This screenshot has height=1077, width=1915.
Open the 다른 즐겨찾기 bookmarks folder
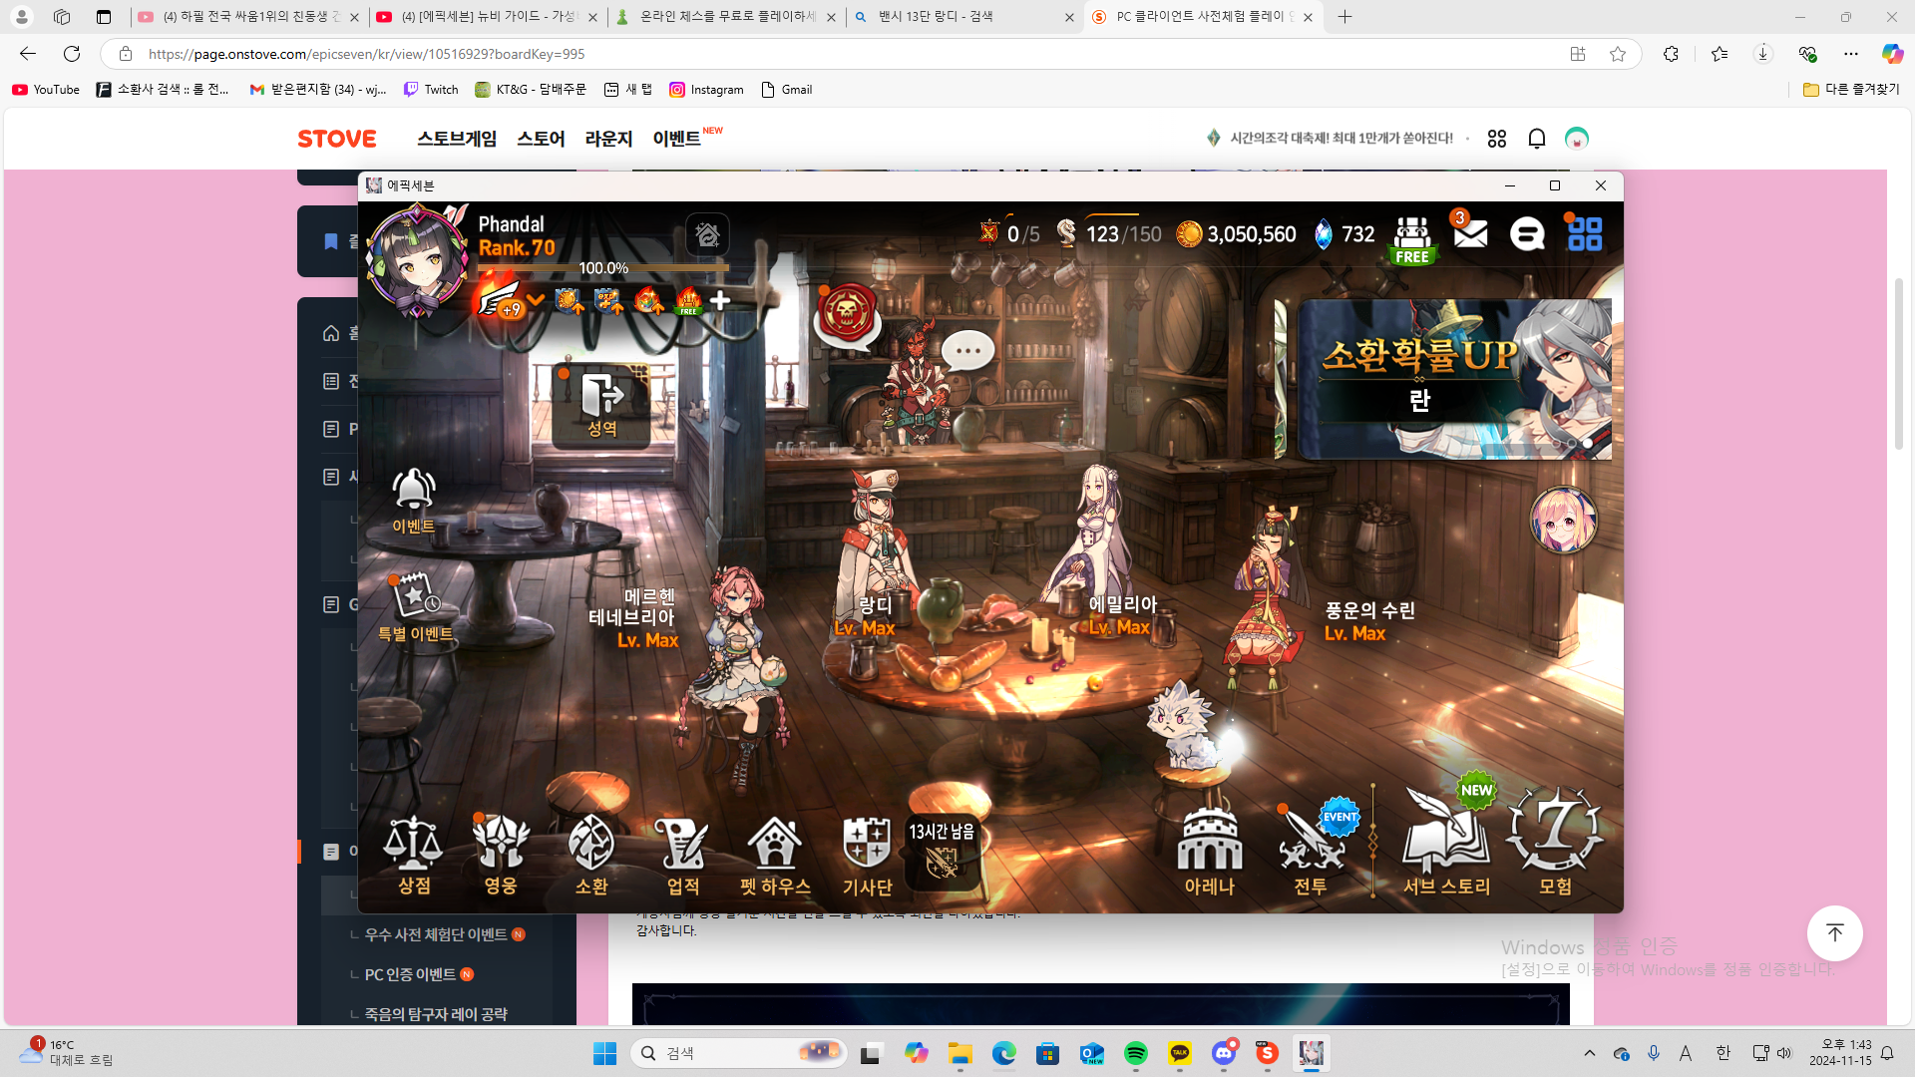[x=1851, y=90]
